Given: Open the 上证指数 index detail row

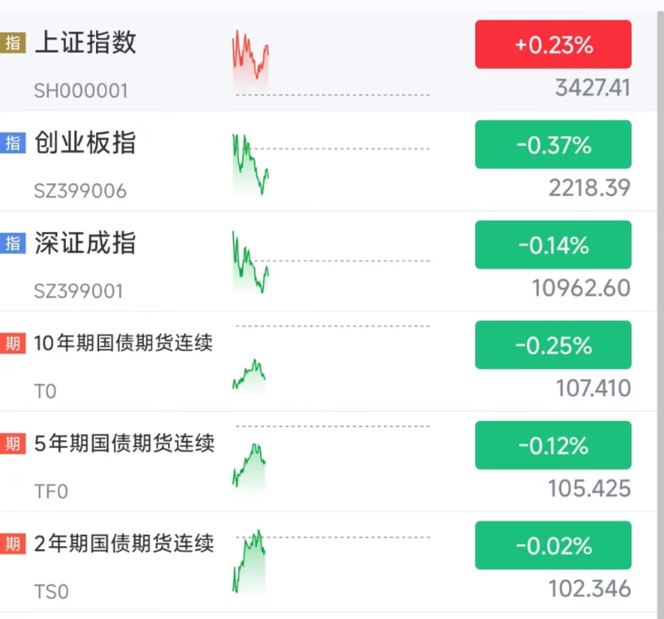Looking at the screenshot, I should click(x=85, y=44).
